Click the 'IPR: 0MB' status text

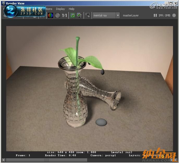pyautogui.click(x=164, y=15)
